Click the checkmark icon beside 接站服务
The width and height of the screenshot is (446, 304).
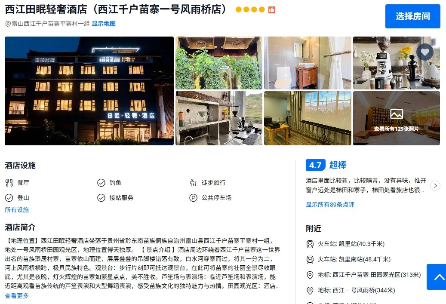(101, 198)
